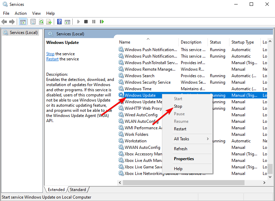Image resolution: width=275 pixels, height=201 pixels.
Task: Click the Start Service play icon
Action: (78, 22)
